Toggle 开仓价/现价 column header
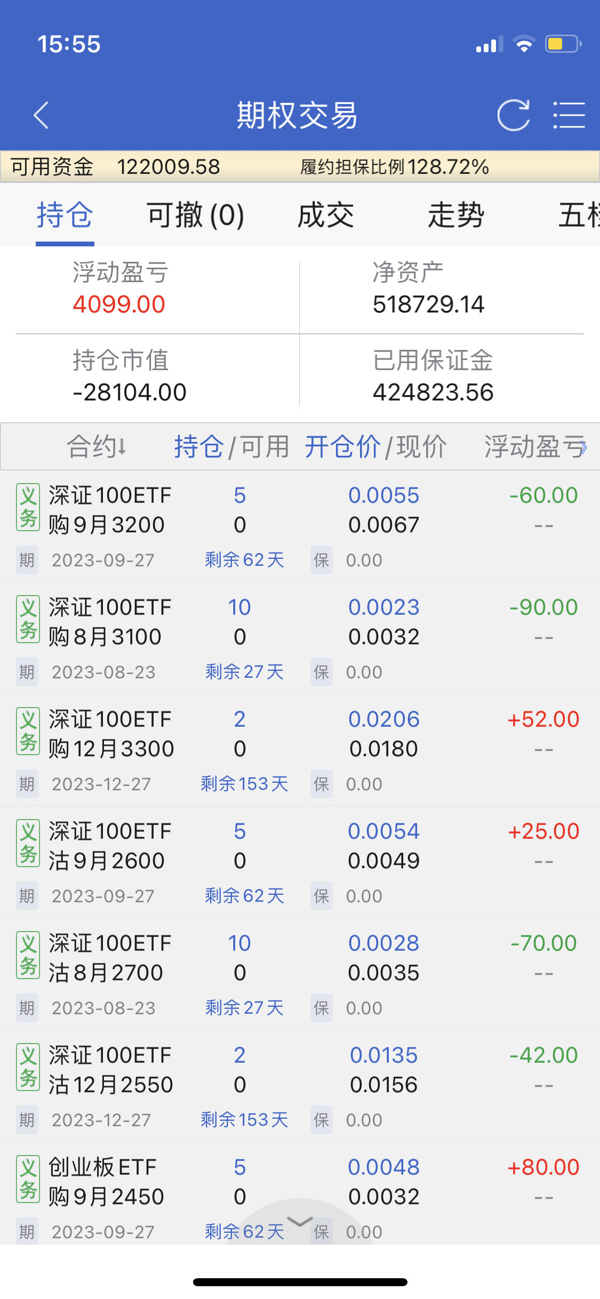The image size is (600, 1299). (375, 446)
